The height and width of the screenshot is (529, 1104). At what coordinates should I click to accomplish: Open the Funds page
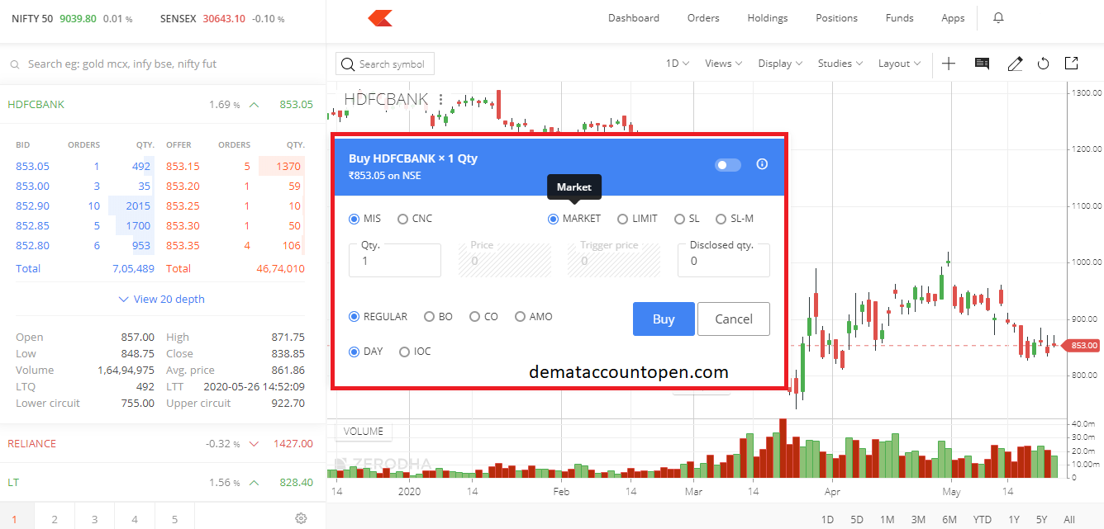(x=899, y=18)
